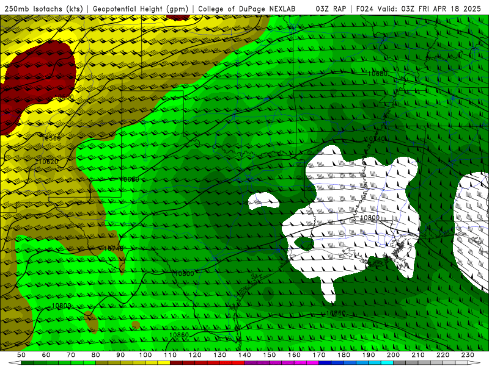The image size is (489, 366).
Task: Click the '70' colorbar label
Action: pos(71,355)
